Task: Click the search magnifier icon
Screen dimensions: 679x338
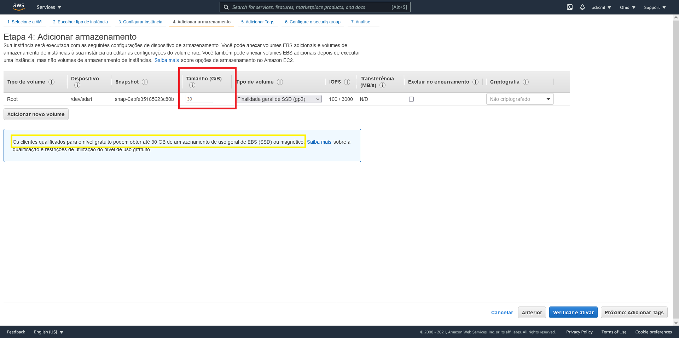Action: pyautogui.click(x=226, y=7)
